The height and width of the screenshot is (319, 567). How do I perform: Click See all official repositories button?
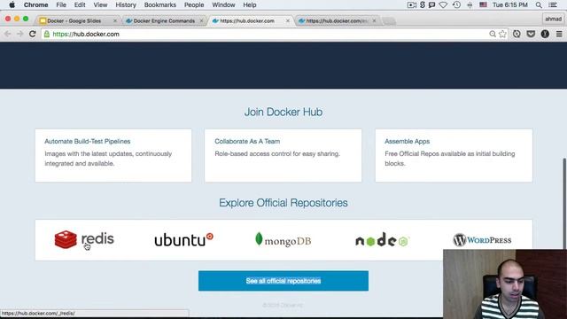(x=283, y=281)
